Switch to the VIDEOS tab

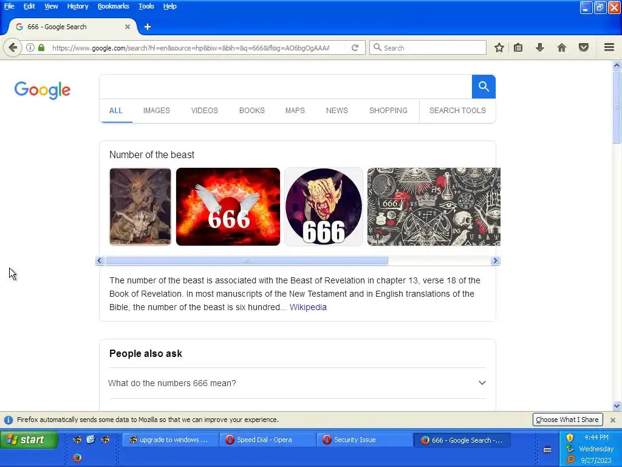coord(204,111)
